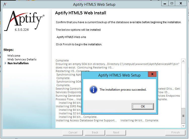Close the Aptify HTML5 Web Setup main window

pos(181,4)
